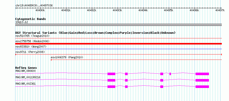229x101 pixels.
Task: Click the Cytogenetic Bands track title
Action: [x=31, y=19]
